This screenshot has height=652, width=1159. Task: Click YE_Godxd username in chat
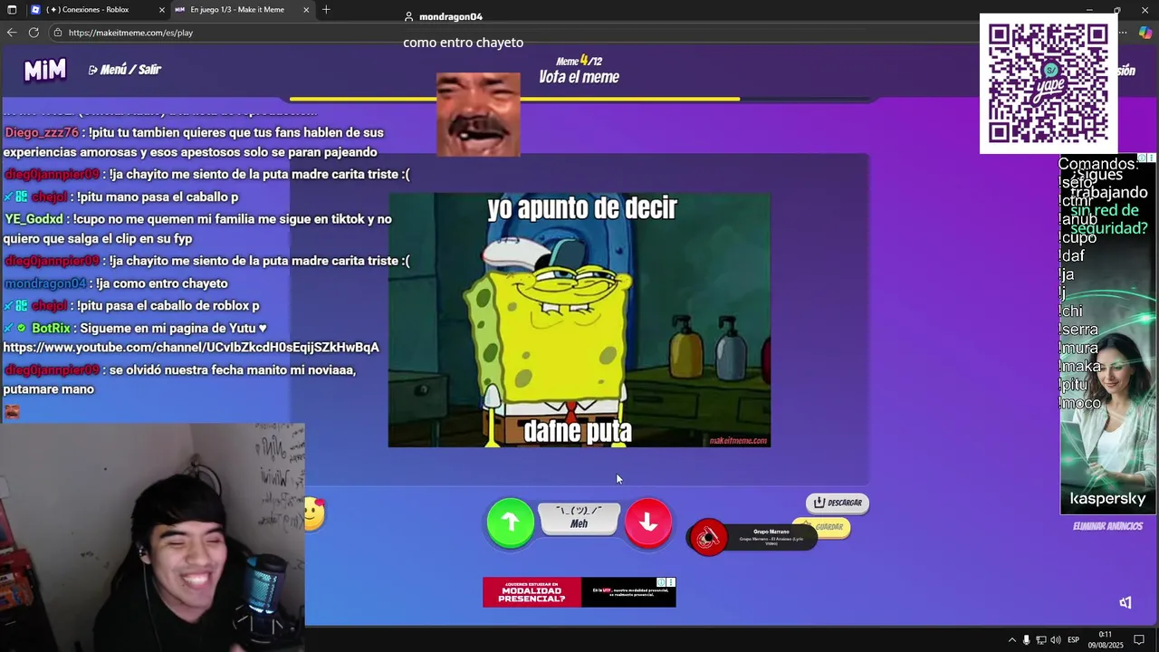(x=34, y=219)
